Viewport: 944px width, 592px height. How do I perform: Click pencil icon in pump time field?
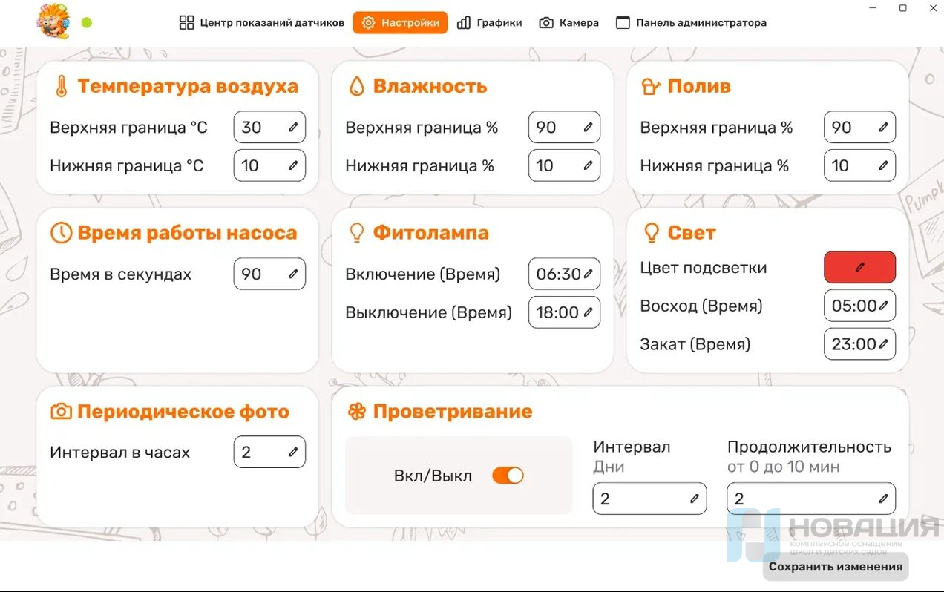point(293,274)
